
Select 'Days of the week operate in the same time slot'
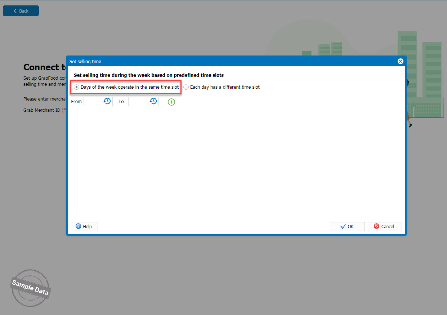[76, 87]
